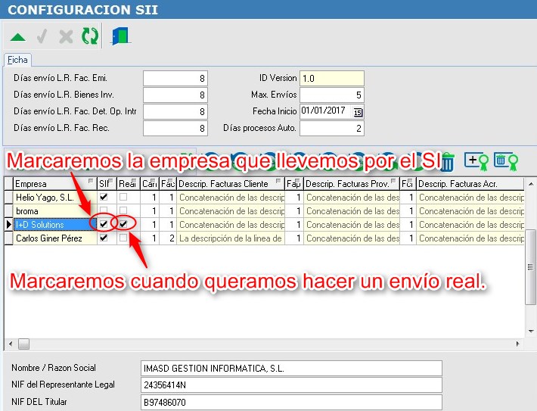Open the Fecha Inicio calendar picker
Screen dimensions: 537x411
tap(358, 112)
